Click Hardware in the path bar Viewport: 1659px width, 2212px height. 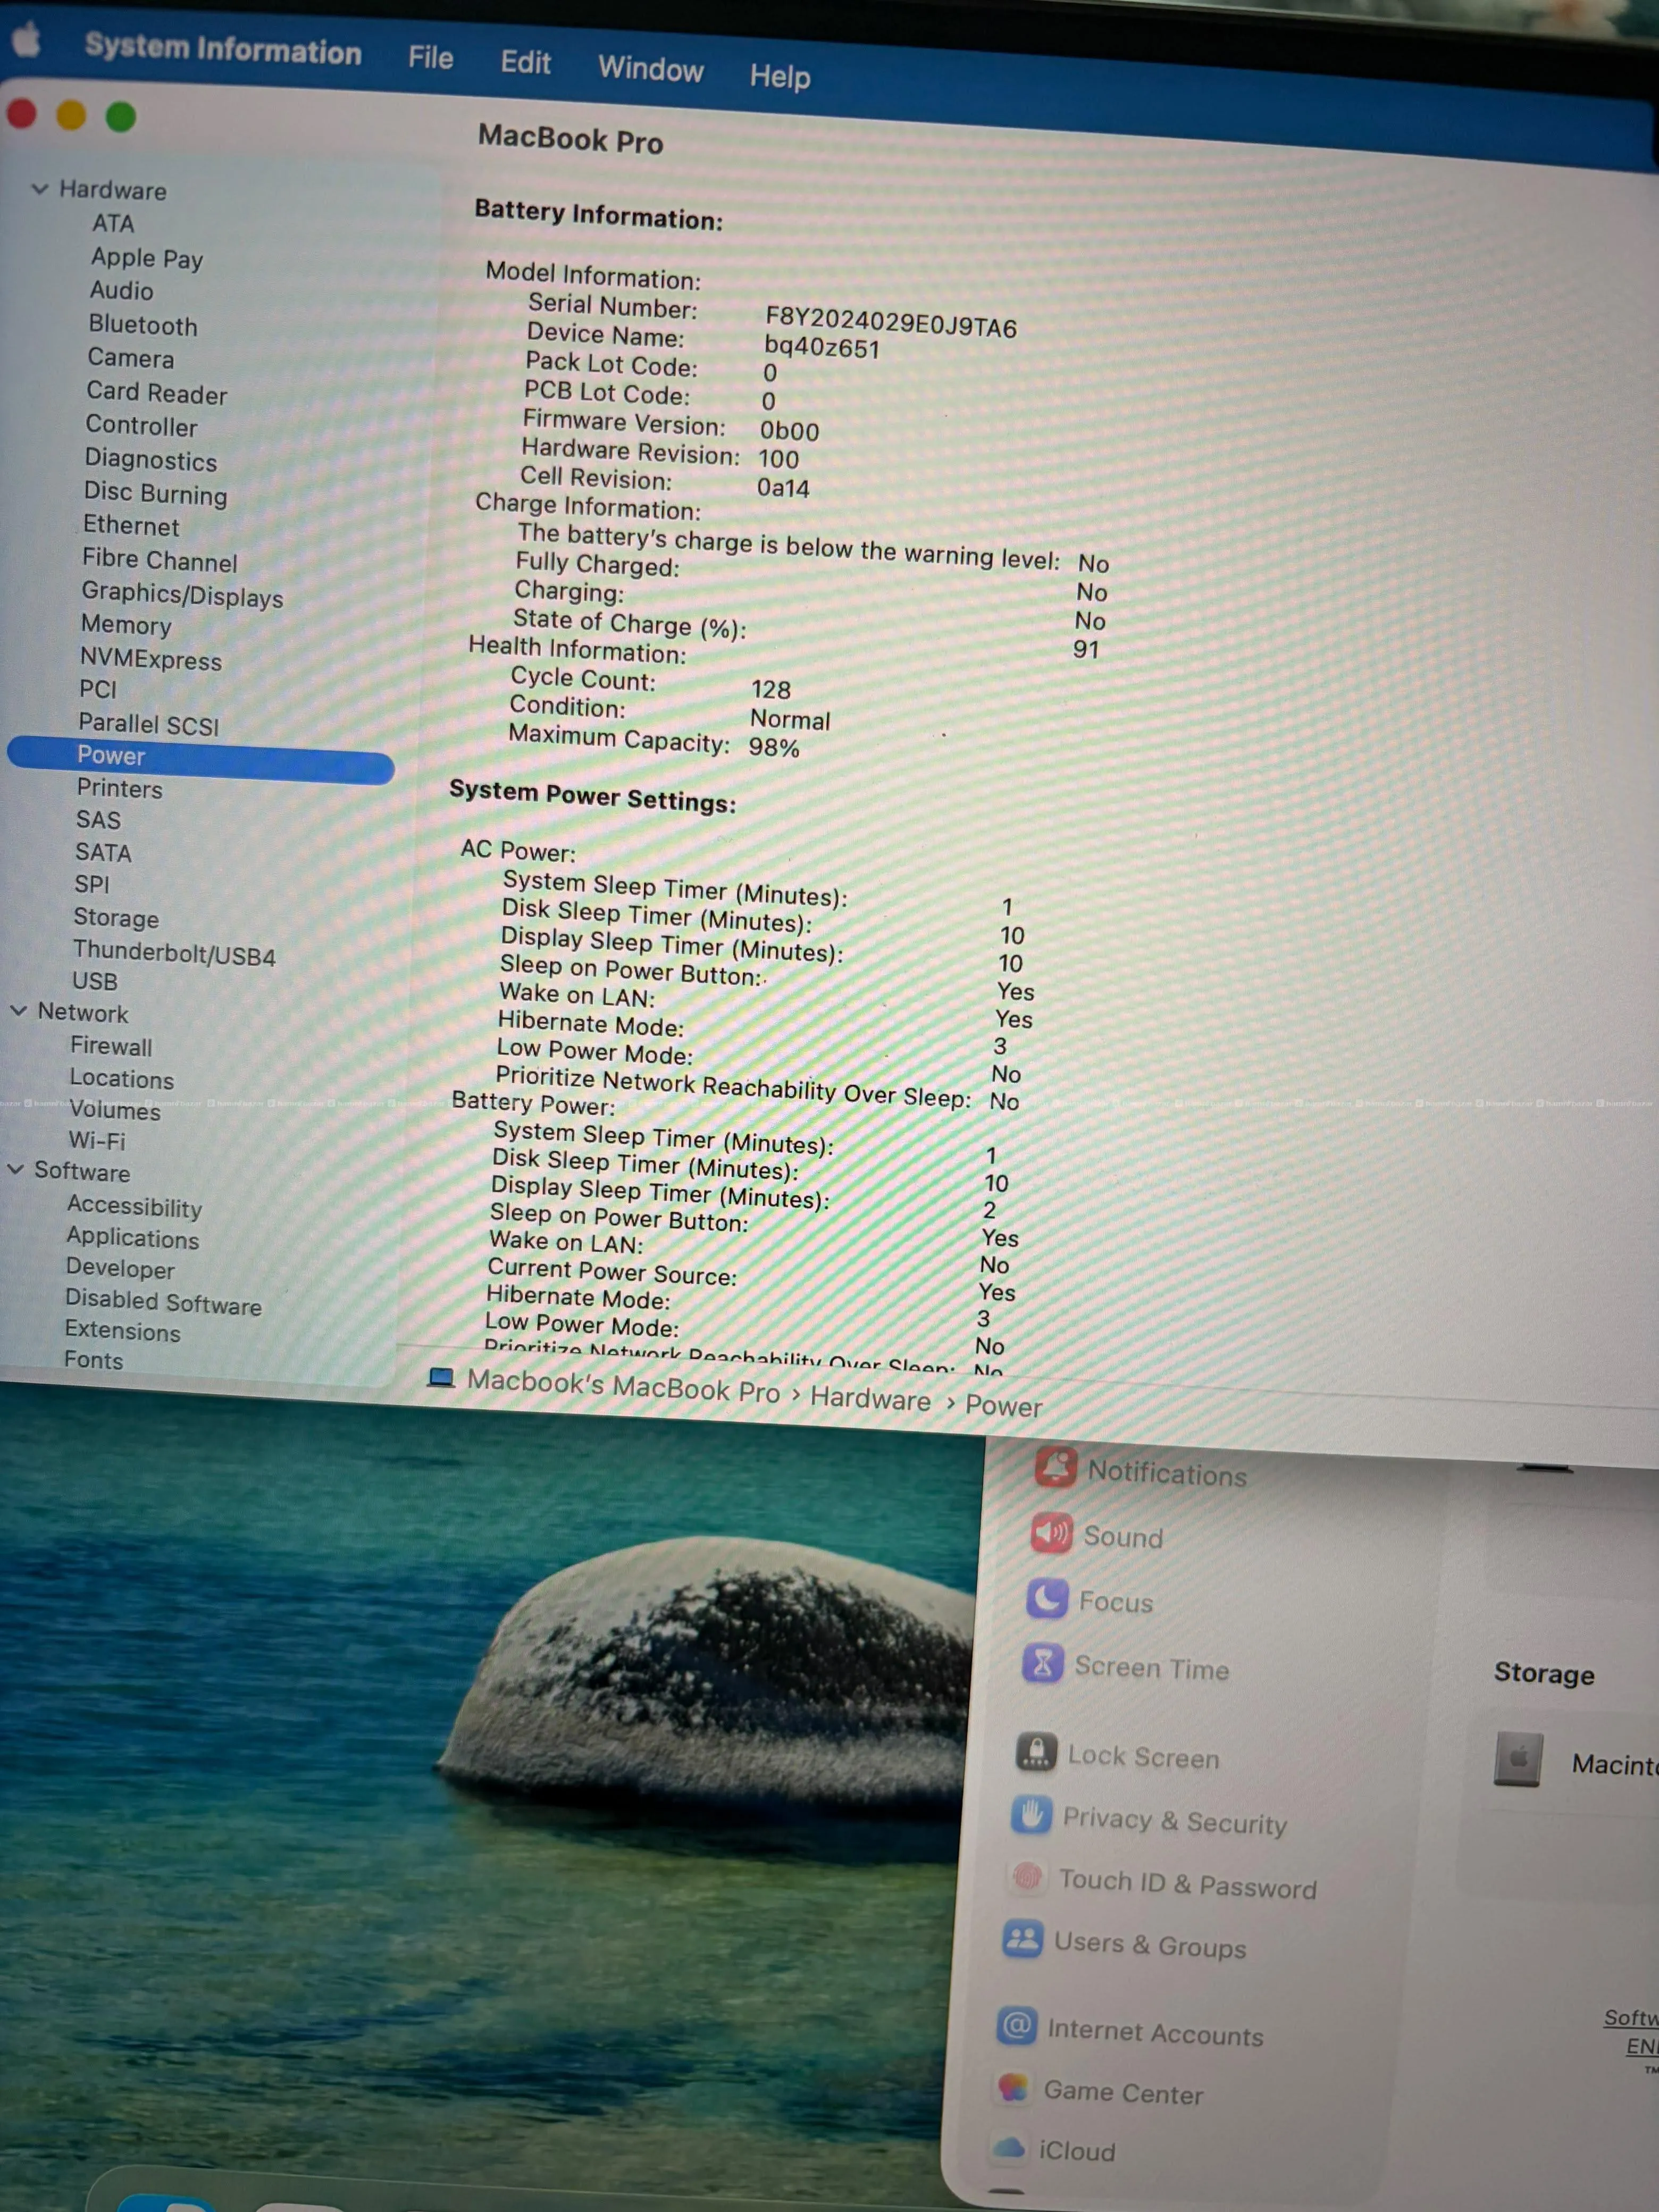(870, 1399)
